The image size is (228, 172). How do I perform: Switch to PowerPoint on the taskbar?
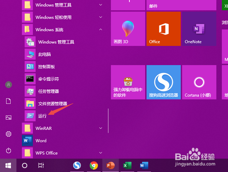(x=111, y=165)
